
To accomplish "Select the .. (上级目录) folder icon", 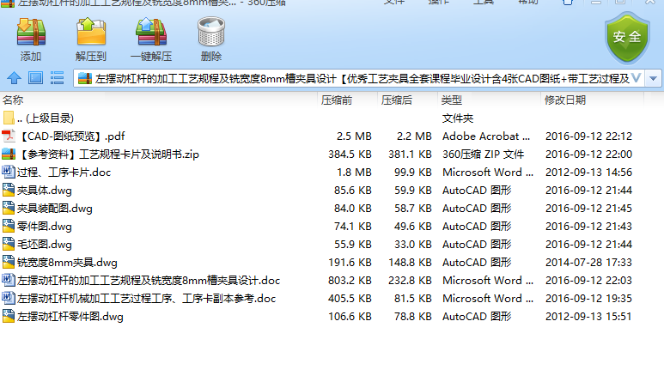I will (9, 118).
